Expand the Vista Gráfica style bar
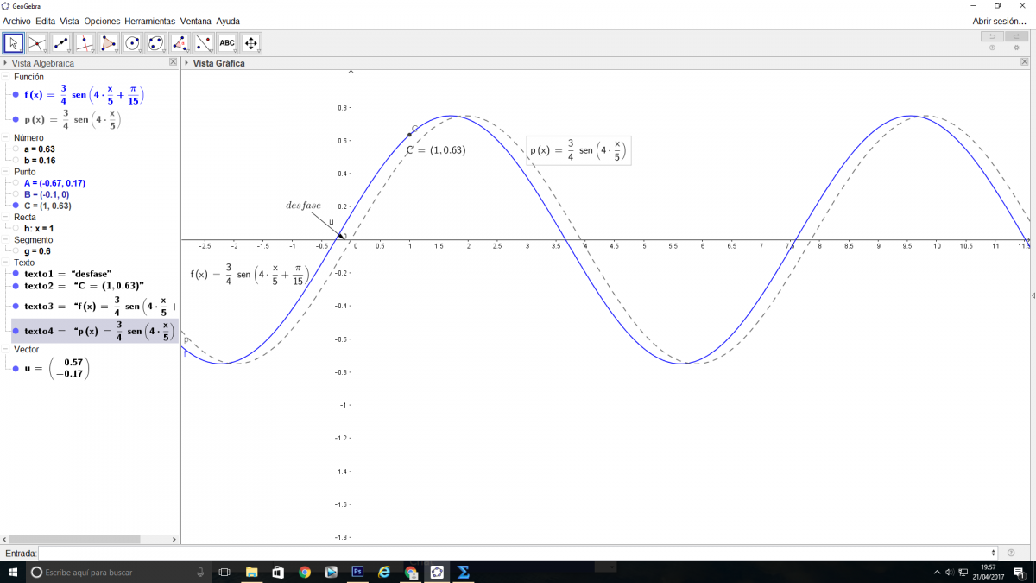Screen dimensions: 1036x583 pos(187,63)
